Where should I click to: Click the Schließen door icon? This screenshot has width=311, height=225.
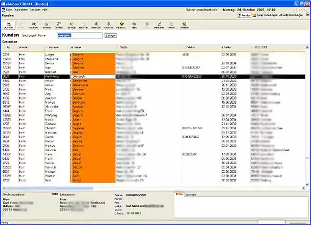click(x=184, y=25)
